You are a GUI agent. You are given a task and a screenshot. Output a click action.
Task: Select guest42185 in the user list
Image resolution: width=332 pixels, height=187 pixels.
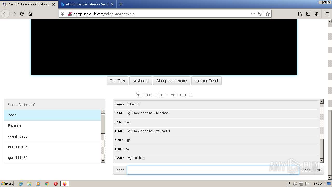52,147
